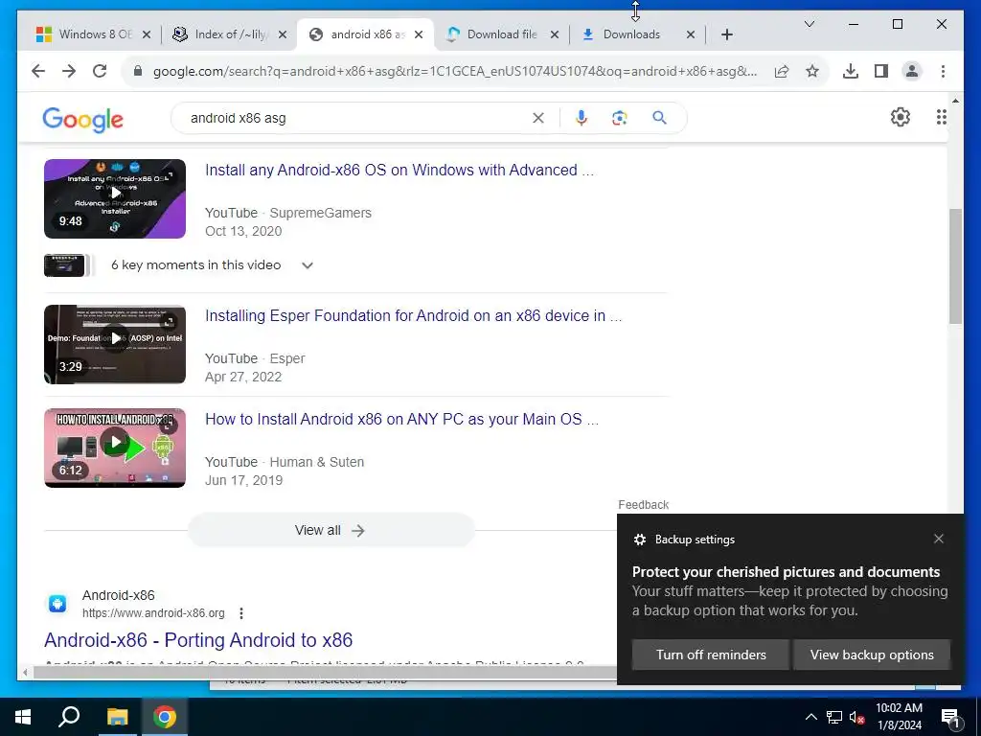Viewport: 981px width, 736px height.
Task: Close the Index of /~lily tab
Action: 283,34
